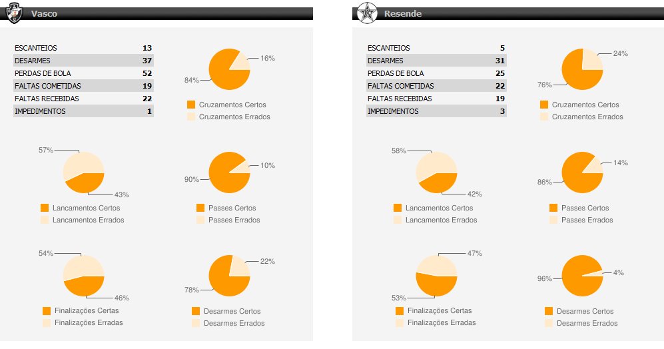The width and height of the screenshot is (664, 349).
Task: Click Vasco's Cruzamentos Certos orange legend swatch
Action: (191, 105)
